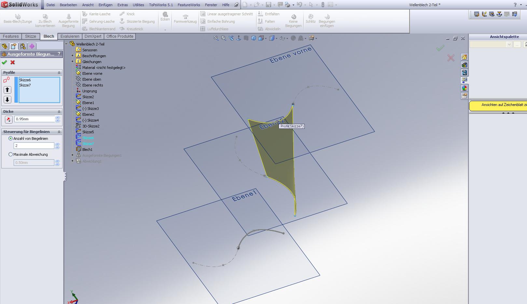Open the Formwerkzeug tool
The height and width of the screenshot is (304, 527).
click(185, 19)
